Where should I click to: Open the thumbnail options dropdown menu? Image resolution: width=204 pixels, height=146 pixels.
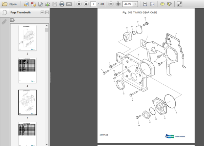point(13,20)
